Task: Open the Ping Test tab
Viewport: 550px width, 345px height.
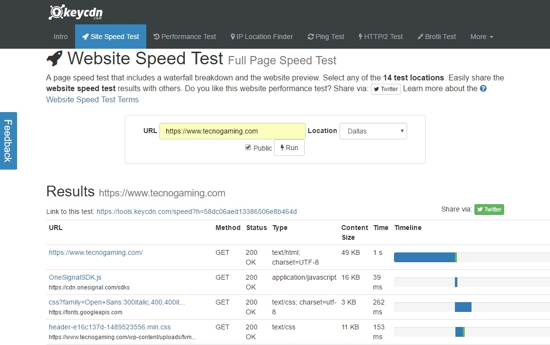Action: (326, 37)
